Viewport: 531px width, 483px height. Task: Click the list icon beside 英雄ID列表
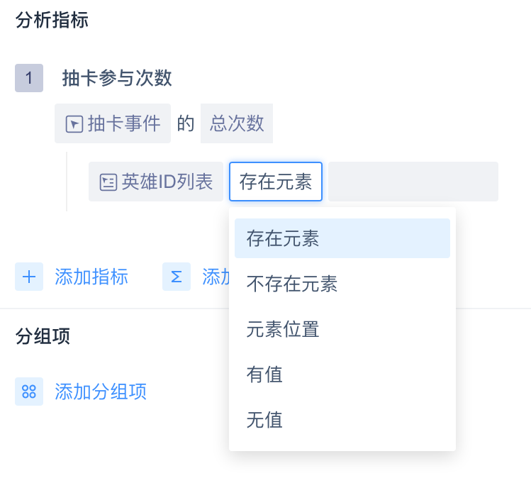(108, 182)
